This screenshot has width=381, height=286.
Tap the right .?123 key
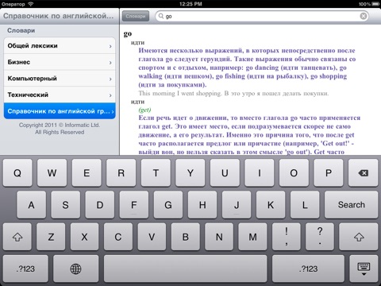click(308, 269)
